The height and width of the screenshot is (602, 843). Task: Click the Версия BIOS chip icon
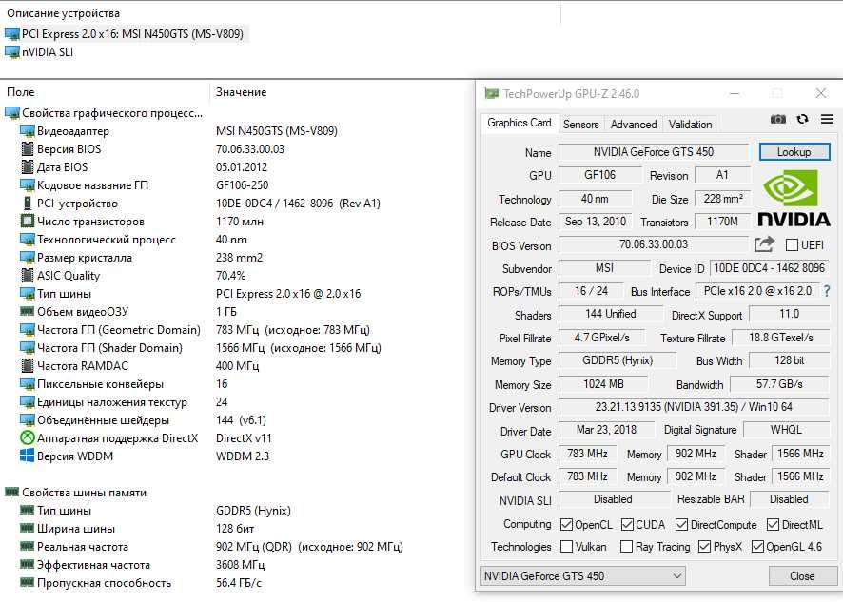point(27,149)
